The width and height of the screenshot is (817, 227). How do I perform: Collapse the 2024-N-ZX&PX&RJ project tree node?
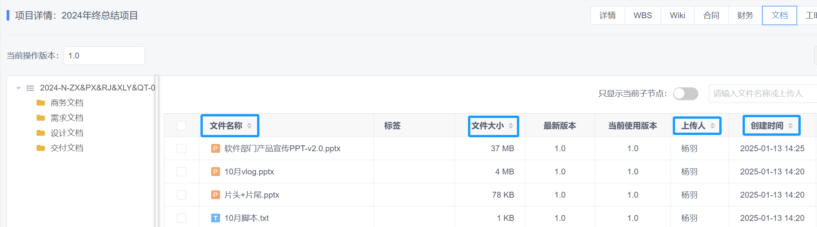coord(18,88)
